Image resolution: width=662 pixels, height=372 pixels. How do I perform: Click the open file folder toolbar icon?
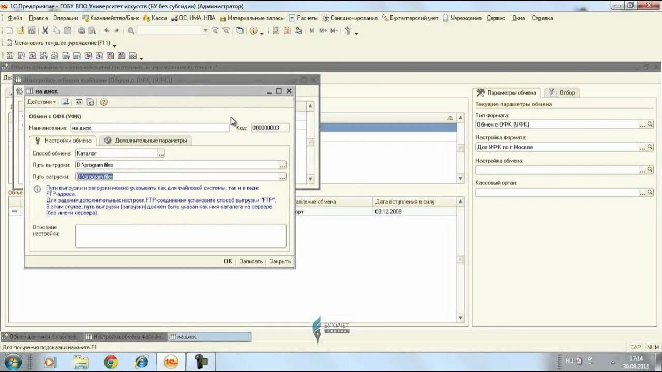point(21,31)
